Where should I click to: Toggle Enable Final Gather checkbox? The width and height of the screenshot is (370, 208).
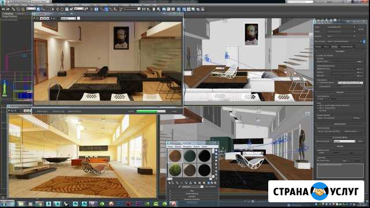[x=317, y=55]
